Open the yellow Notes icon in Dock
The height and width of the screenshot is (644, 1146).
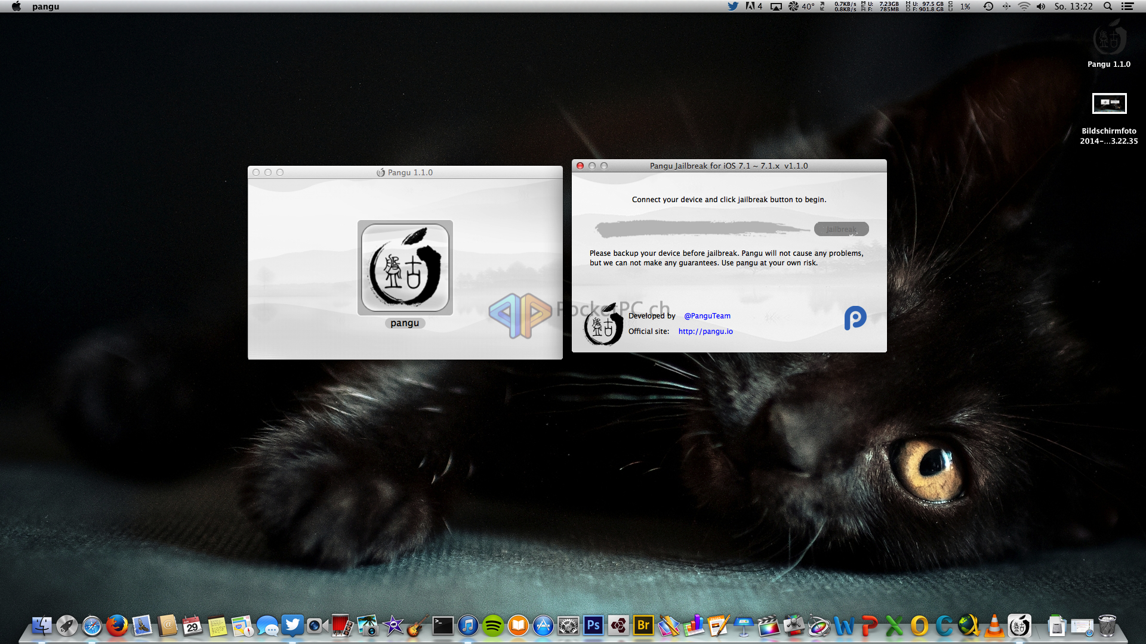(x=217, y=626)
